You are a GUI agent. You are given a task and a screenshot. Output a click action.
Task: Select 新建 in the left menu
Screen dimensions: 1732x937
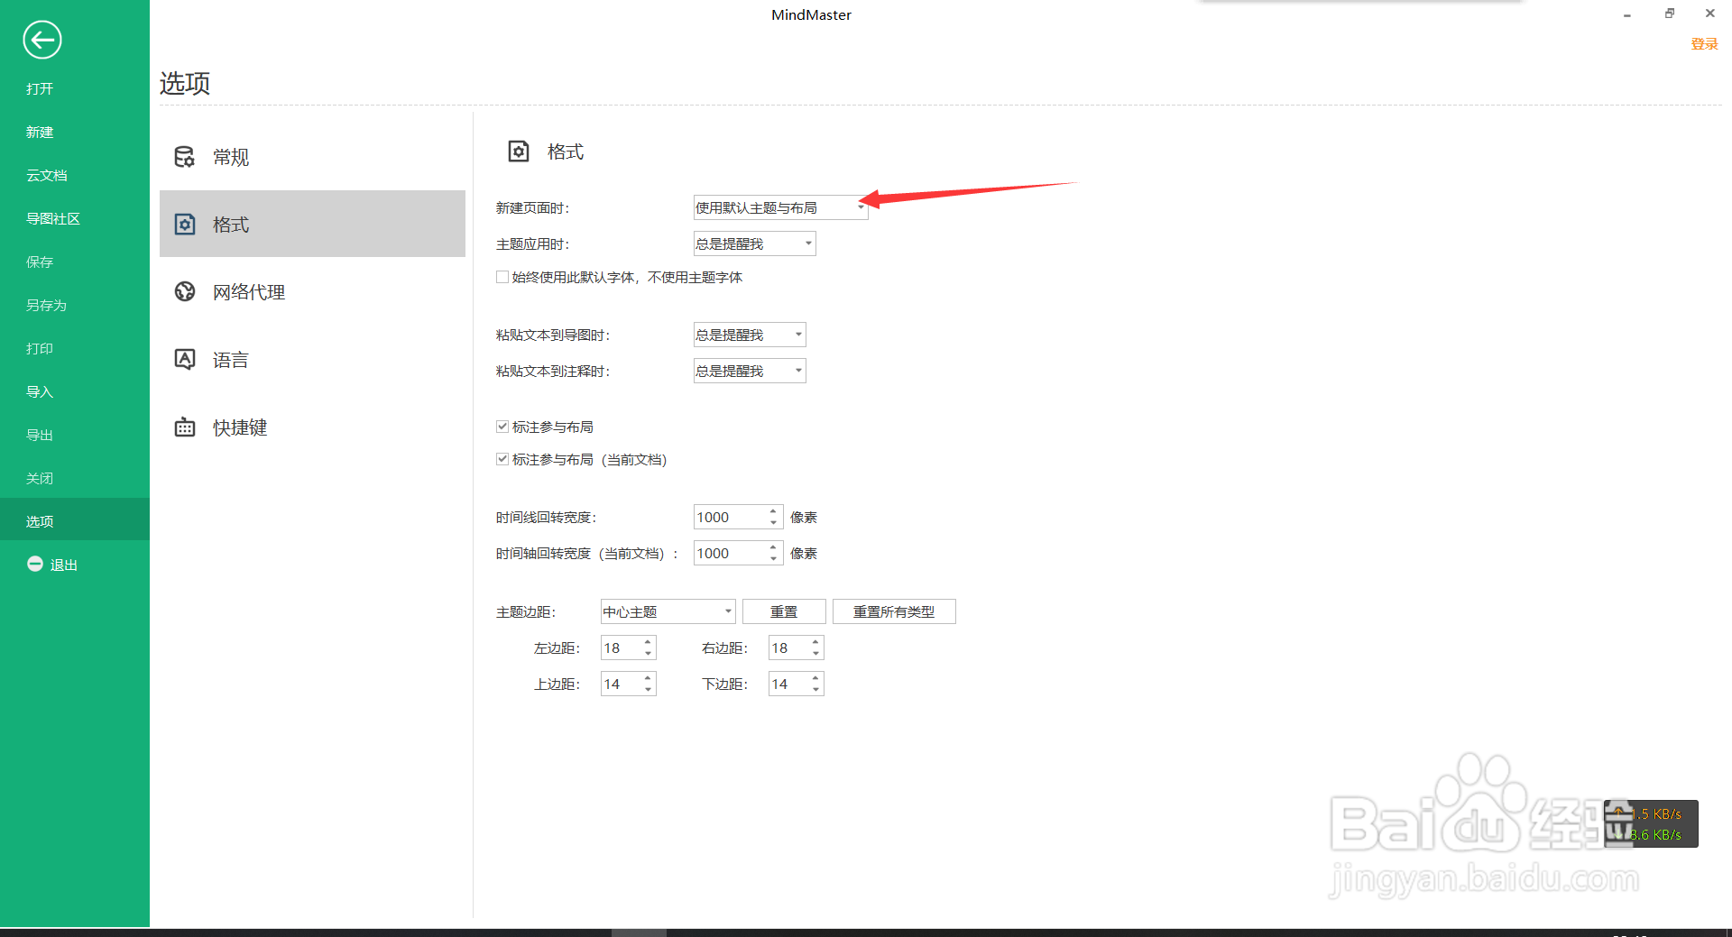40,132
